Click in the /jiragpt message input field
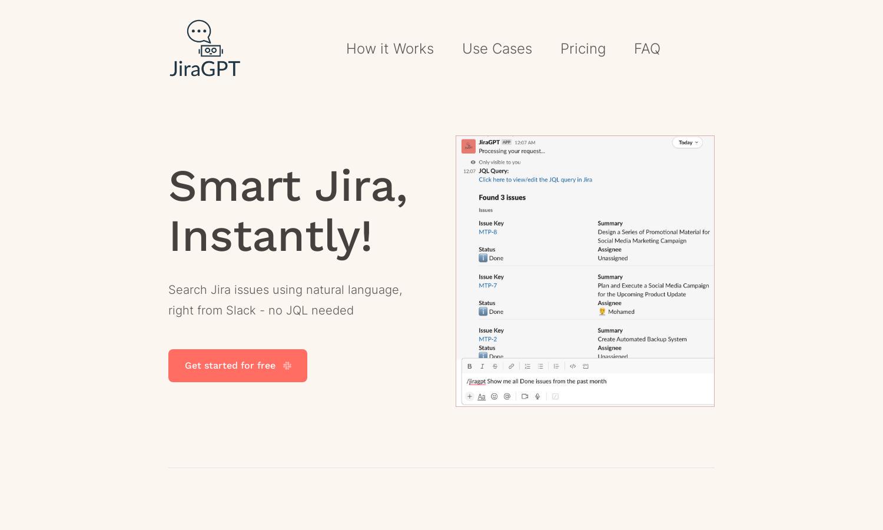This screenshot has height=530, width=883. tap(588, 381)
